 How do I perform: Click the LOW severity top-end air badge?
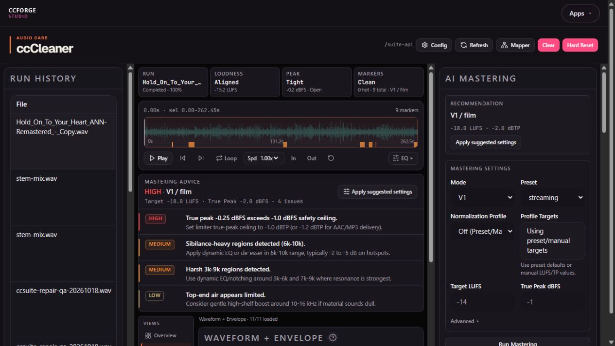coord(155,295)
